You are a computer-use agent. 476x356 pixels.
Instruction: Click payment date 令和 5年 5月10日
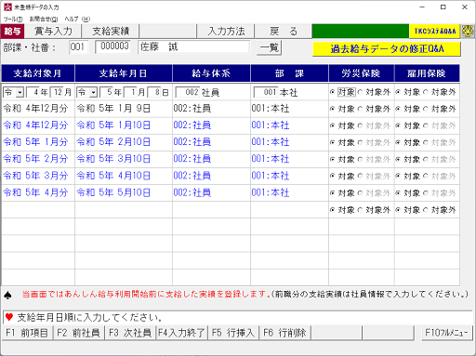click(x=113, y=192)
